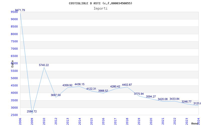Click the 7500 y-axis tick label
Screen dimensions: 201x126
coord(14,41)
